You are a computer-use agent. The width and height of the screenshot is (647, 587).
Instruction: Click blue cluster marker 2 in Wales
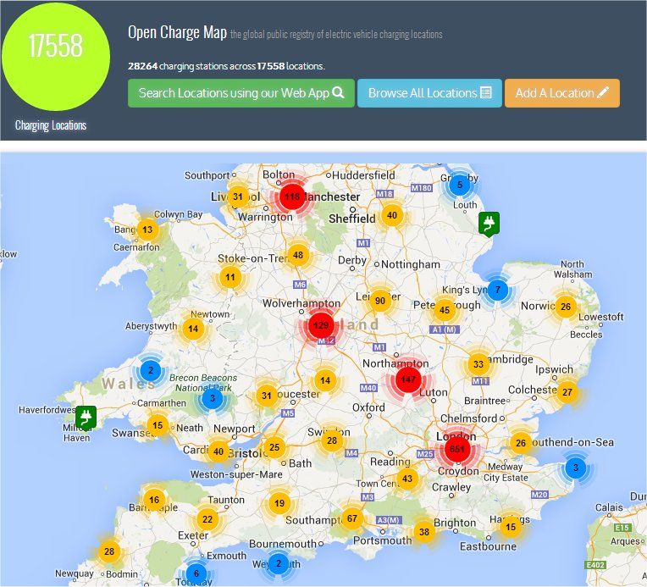coord(151,370)
